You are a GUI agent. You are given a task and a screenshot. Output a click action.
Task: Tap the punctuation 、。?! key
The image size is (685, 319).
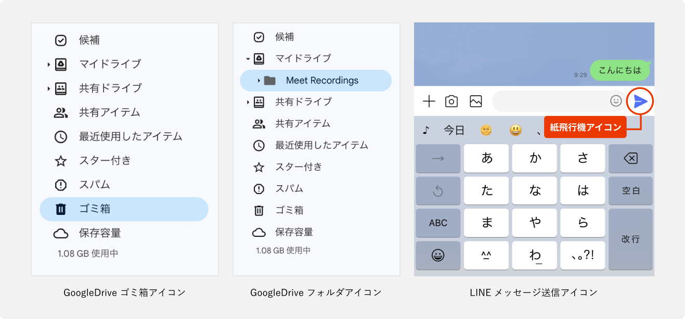tap(583, 255)
